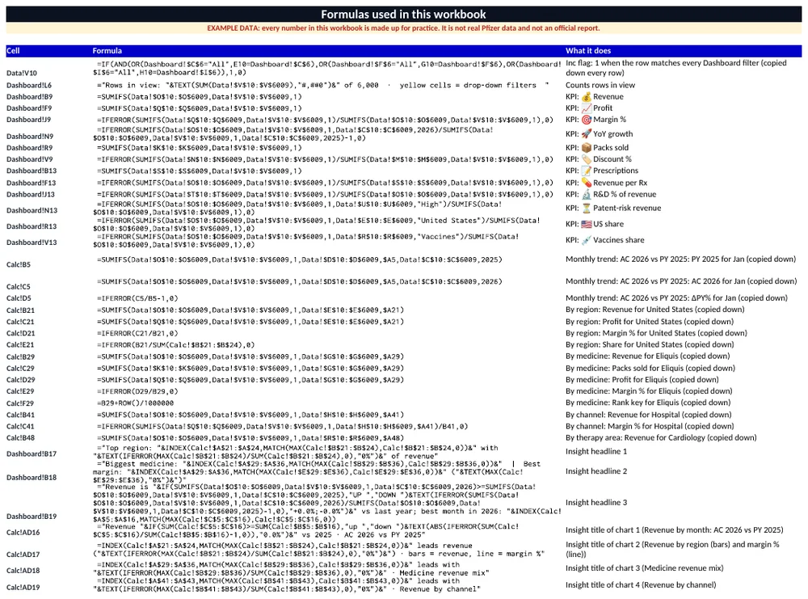The height and width of the screenshot is (599, 808).
Task: Click the syringe icon beside Vaccines share
Action: [587, 240]
